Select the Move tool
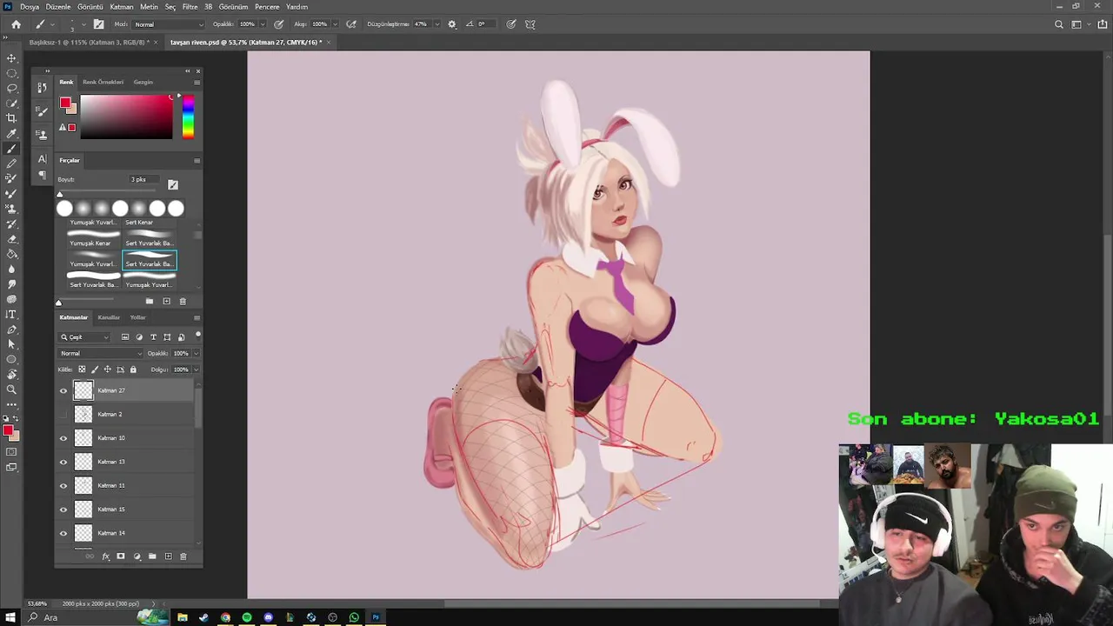 [11, 58]
